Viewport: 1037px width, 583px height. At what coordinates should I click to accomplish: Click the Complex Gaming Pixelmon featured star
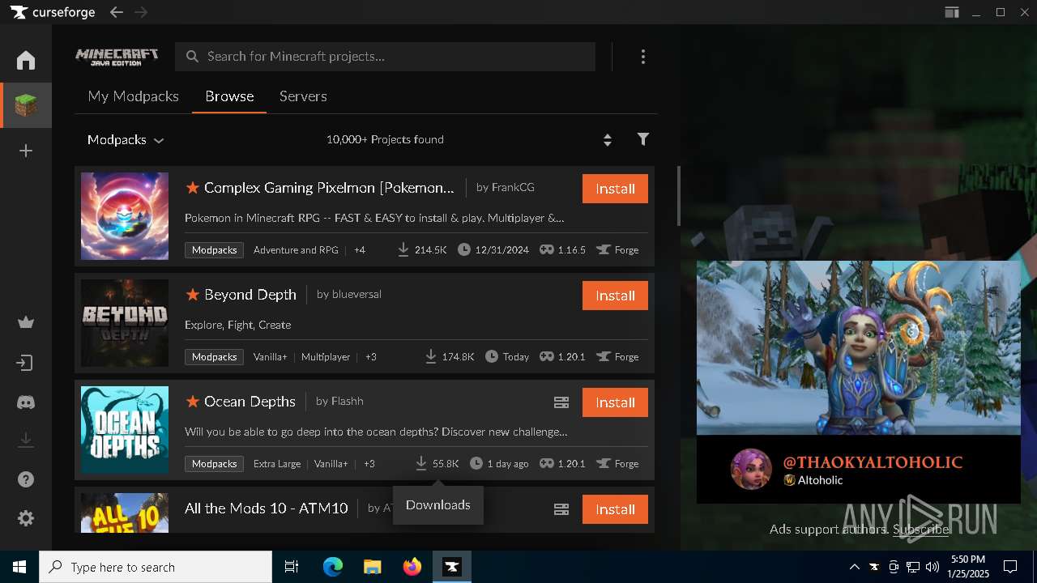(x=193, y=188)
